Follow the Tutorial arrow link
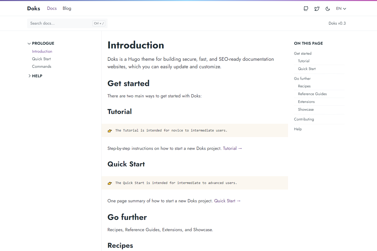377x251 pixels. 232,148
